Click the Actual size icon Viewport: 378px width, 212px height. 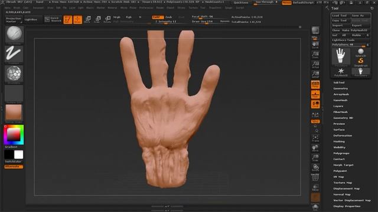[315, 65]
